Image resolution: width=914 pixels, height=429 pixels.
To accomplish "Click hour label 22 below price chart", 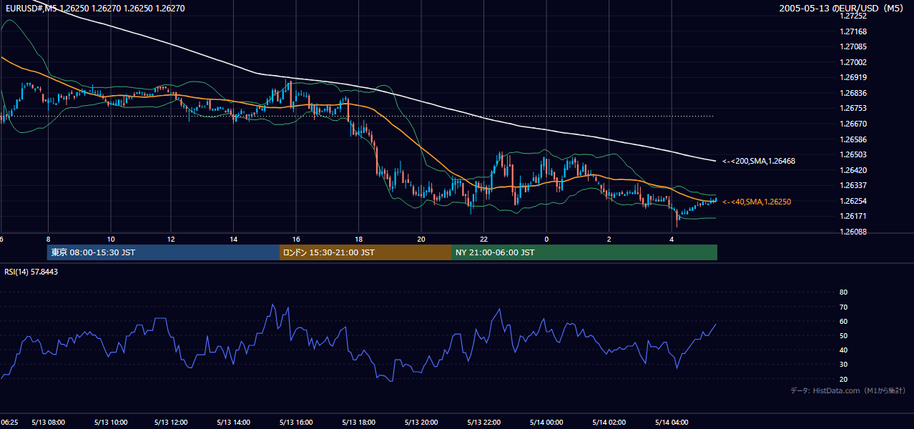I will coord(484,239).
